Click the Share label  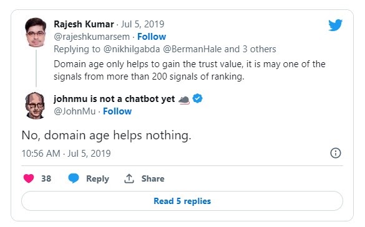153,178
